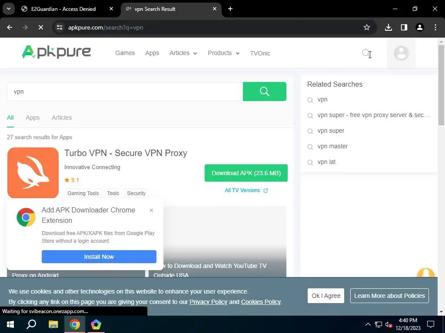
Task: Click the header search magnifier icon
Action: tap(366, 52)
